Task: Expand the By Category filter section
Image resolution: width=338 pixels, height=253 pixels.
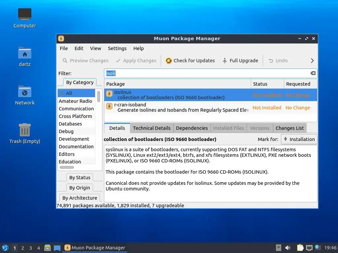Action: tap(80, 82)
